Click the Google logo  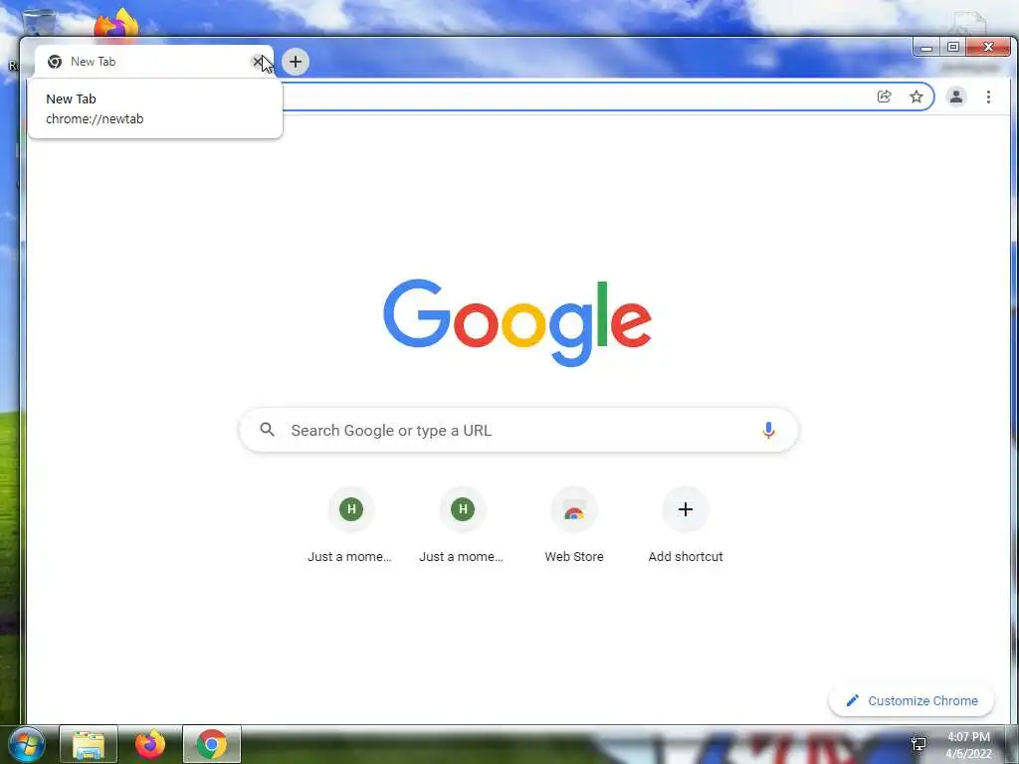click(x=517, y=322)
